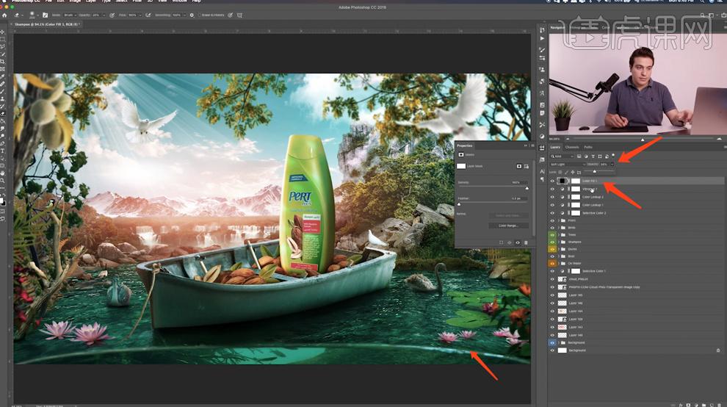Viewport: 727px width, 407px height.
Task: Hide the Color Lookup 2 layer
Action: coord(552,197)
